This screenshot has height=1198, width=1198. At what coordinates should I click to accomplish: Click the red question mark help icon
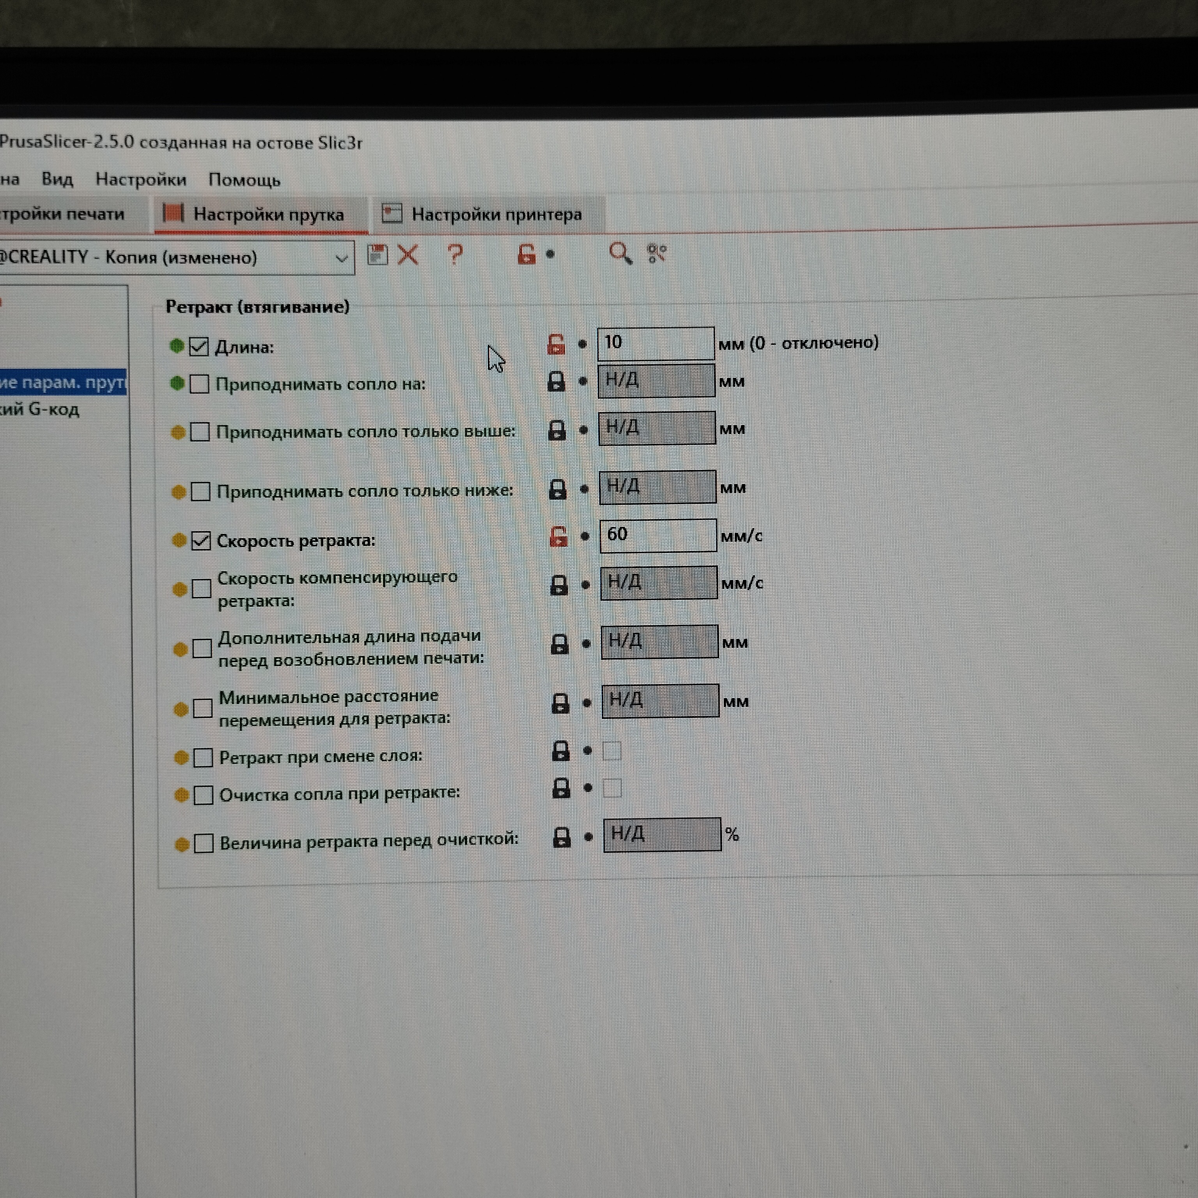(x=455, y=253)
